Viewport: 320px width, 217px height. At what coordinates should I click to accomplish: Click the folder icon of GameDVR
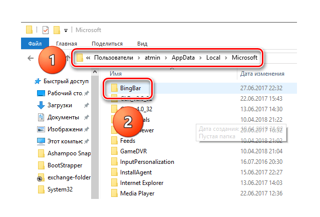point(114,151)
